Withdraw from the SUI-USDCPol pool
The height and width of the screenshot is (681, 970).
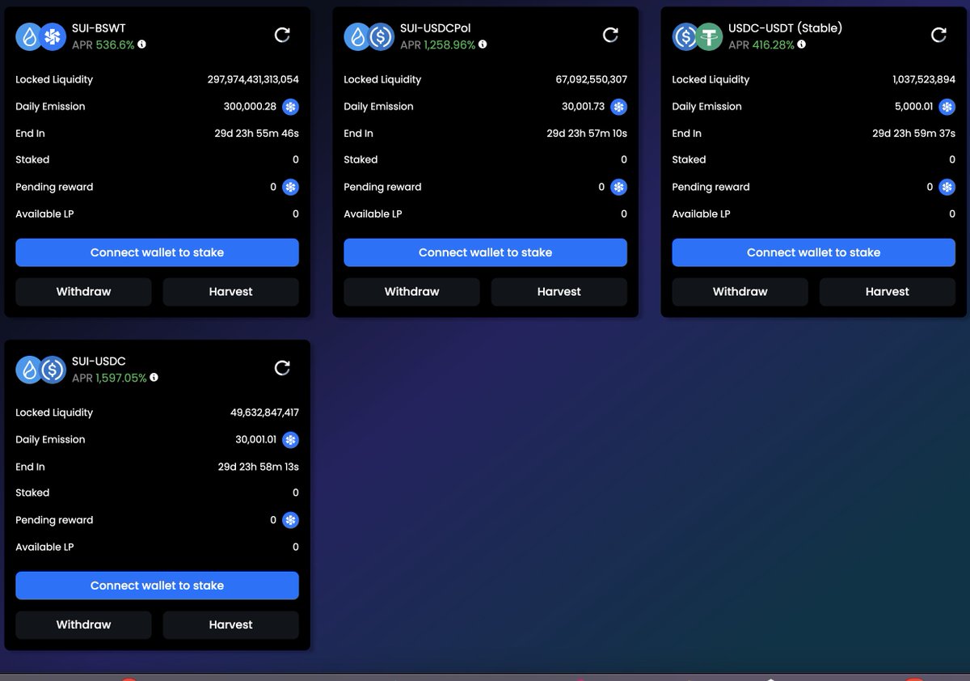click(x=411, y=292)
